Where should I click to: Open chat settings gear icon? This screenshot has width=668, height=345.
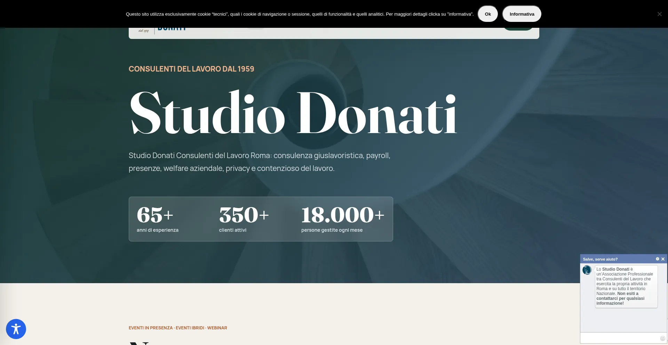point(658,259)
